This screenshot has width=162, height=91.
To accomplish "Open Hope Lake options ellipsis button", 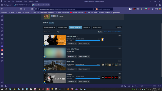I will 120,61.
